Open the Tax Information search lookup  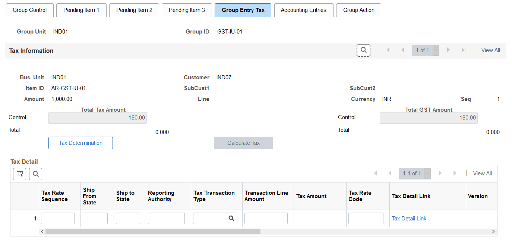363,50
